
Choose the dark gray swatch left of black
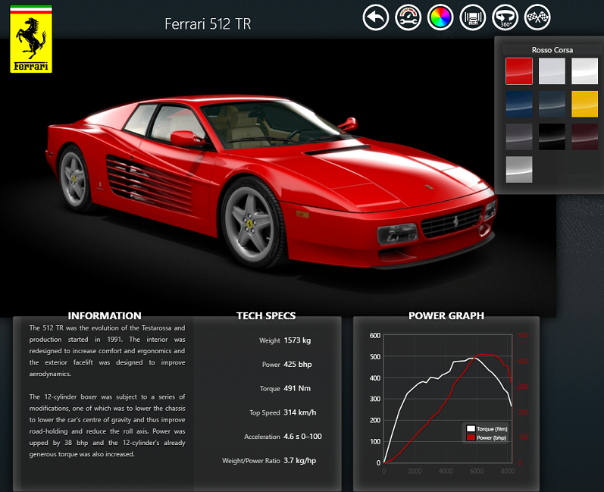[x=519, y=136]
